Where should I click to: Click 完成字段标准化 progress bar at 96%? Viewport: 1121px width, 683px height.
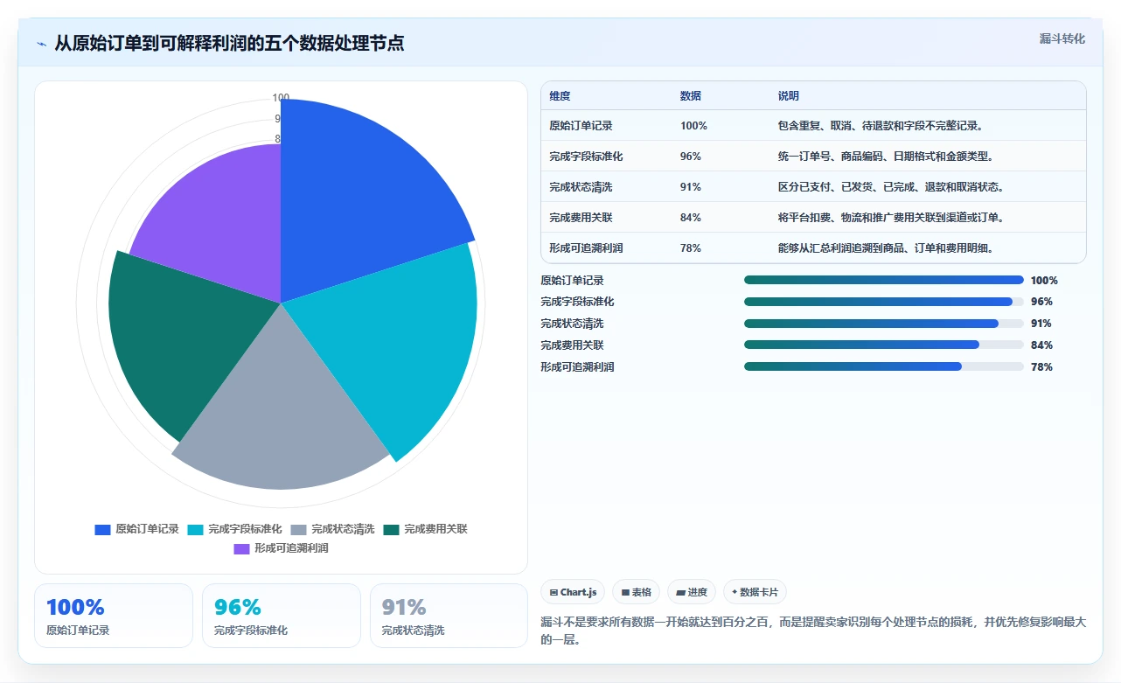pos(883,302)
